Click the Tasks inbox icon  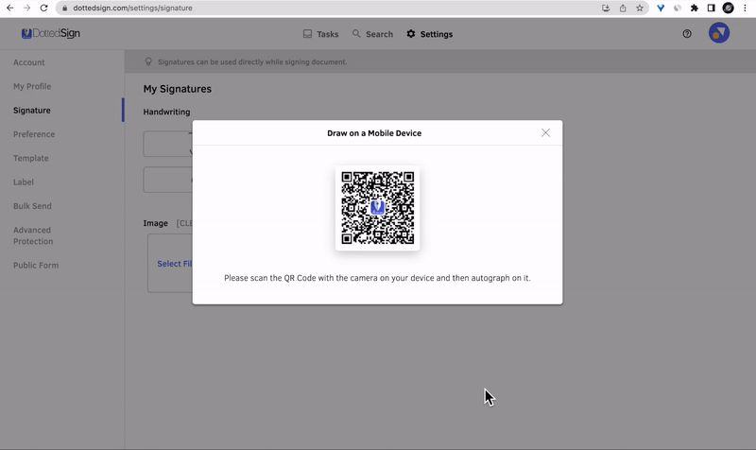(x=307, y=34)
